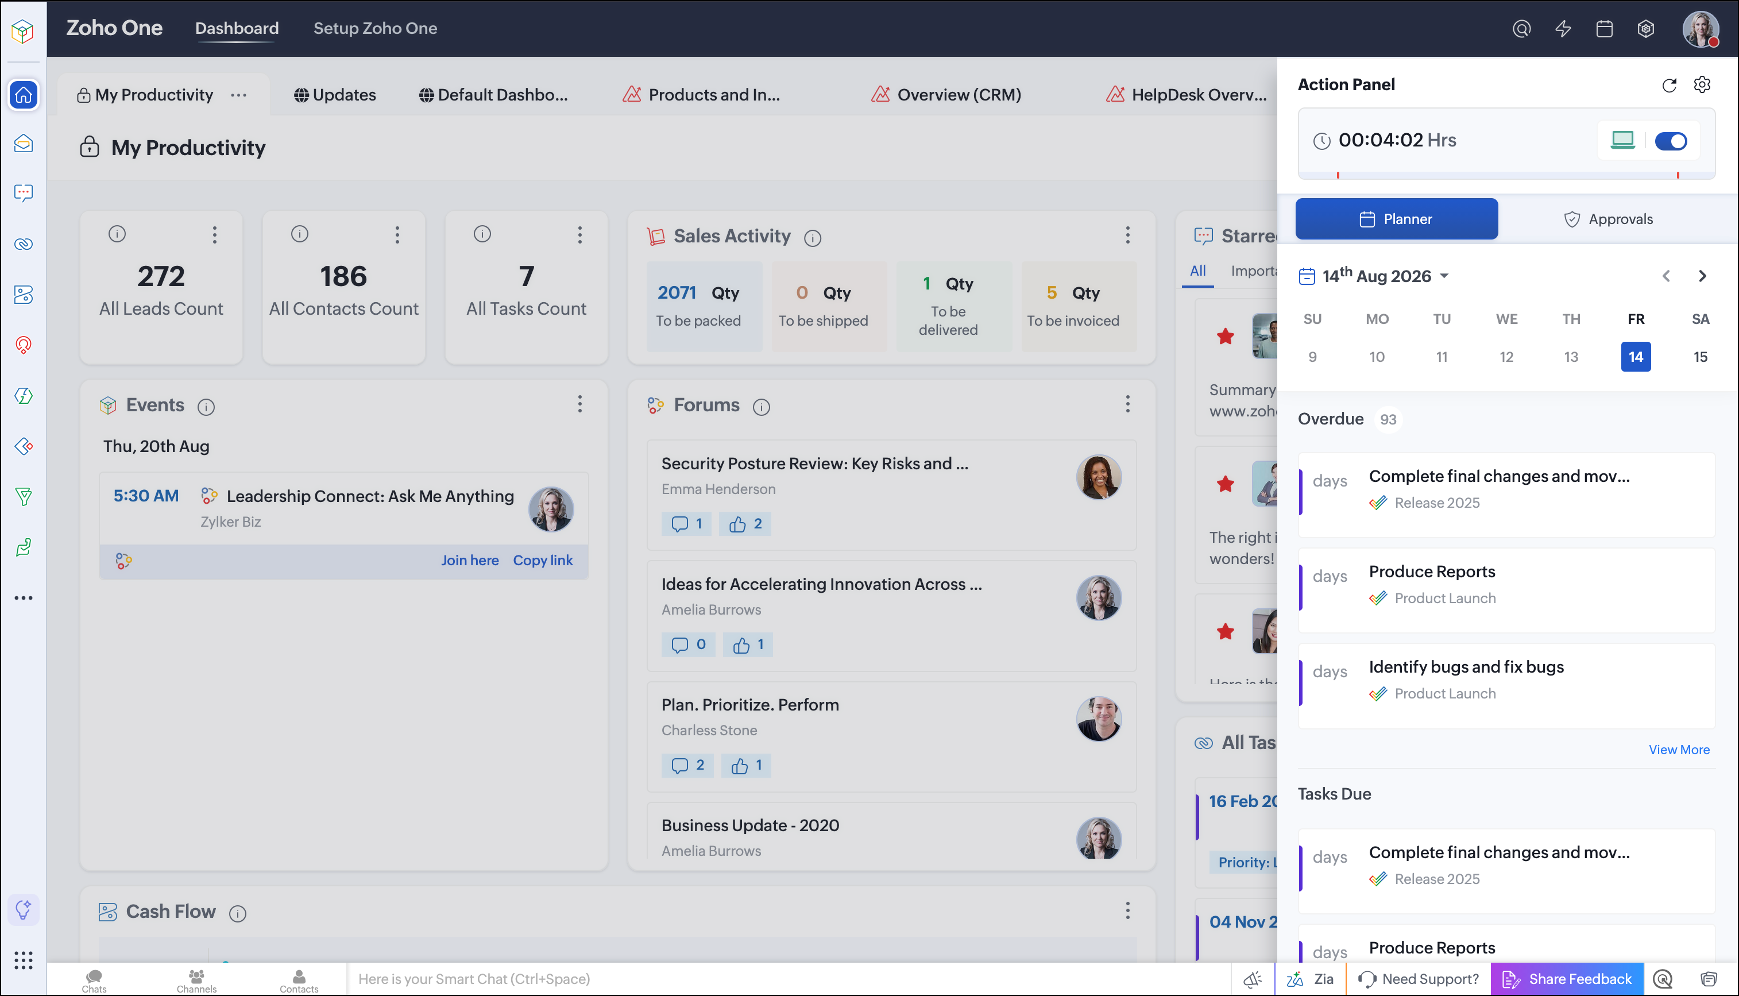Open HelpDesk Overv... dashboard tab

click(x=1187, y=95)
